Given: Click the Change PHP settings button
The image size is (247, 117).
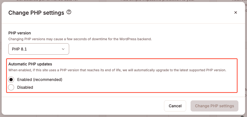Looking at the screenshot, I should (x=214, y=106).
